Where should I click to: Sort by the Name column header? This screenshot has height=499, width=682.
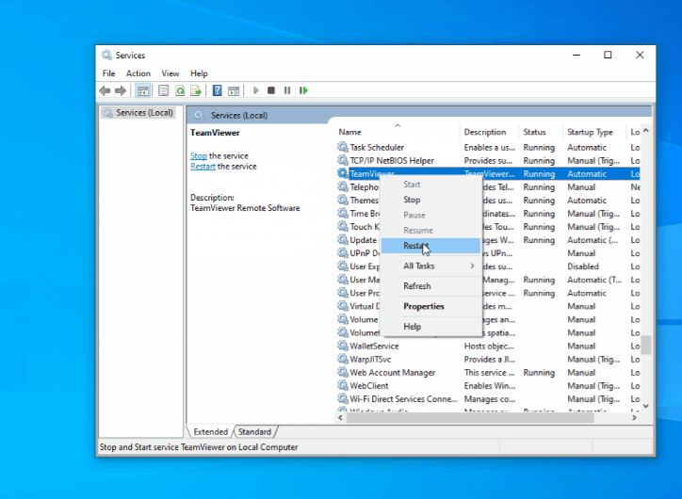point(398,132)
